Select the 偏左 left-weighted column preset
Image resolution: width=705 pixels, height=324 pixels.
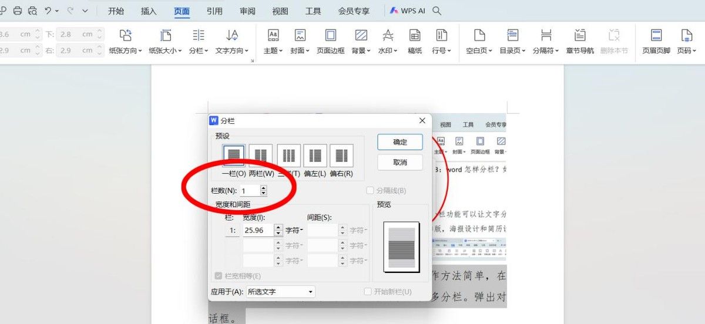(315, 160)
